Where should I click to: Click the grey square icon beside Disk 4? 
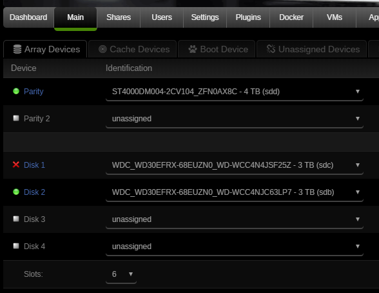click(x=16, y=246)
